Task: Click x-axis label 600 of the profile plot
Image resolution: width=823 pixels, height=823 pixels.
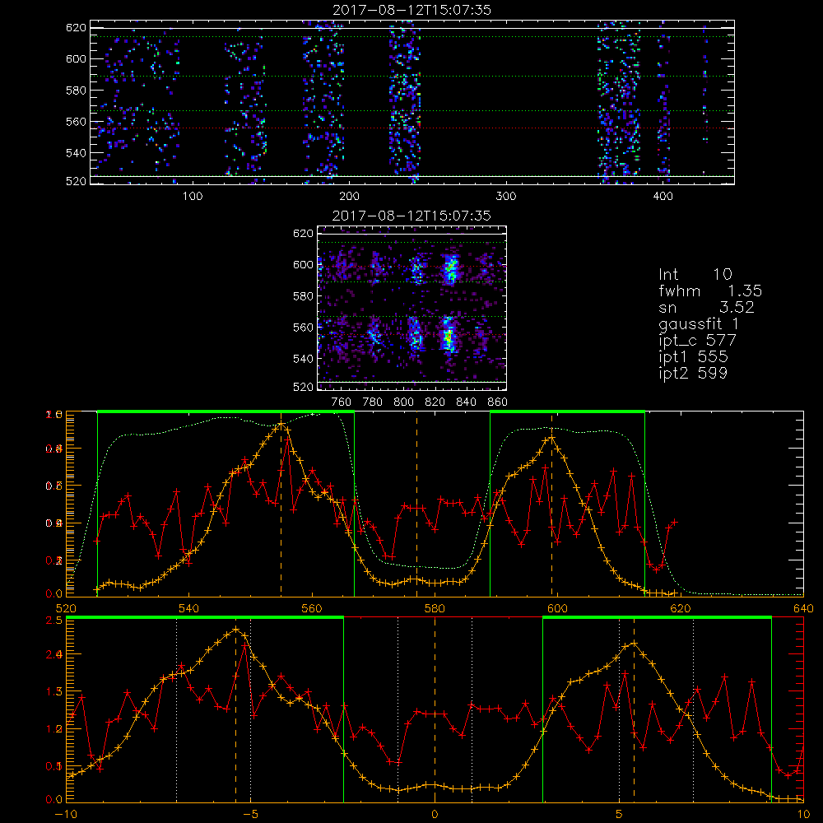Action: [557, 609]
